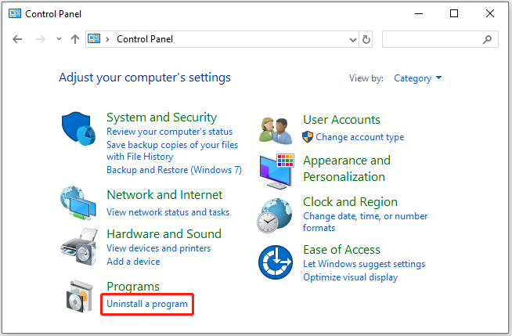Expand the View by Category dropdown
The image size is (512, 336).
(x=417, y=78)
